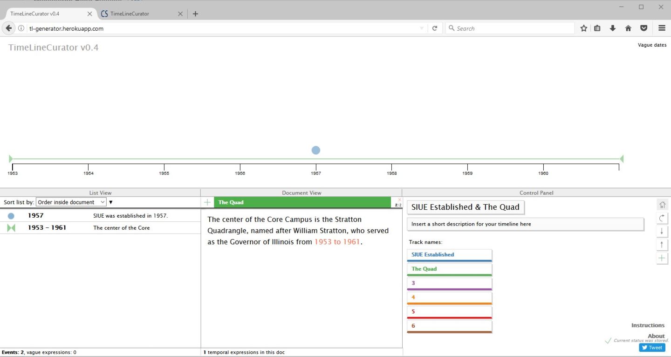Open the Instructions link
Image resolution: width=671 pixels, height=357 pixels.
pos(648,325)
